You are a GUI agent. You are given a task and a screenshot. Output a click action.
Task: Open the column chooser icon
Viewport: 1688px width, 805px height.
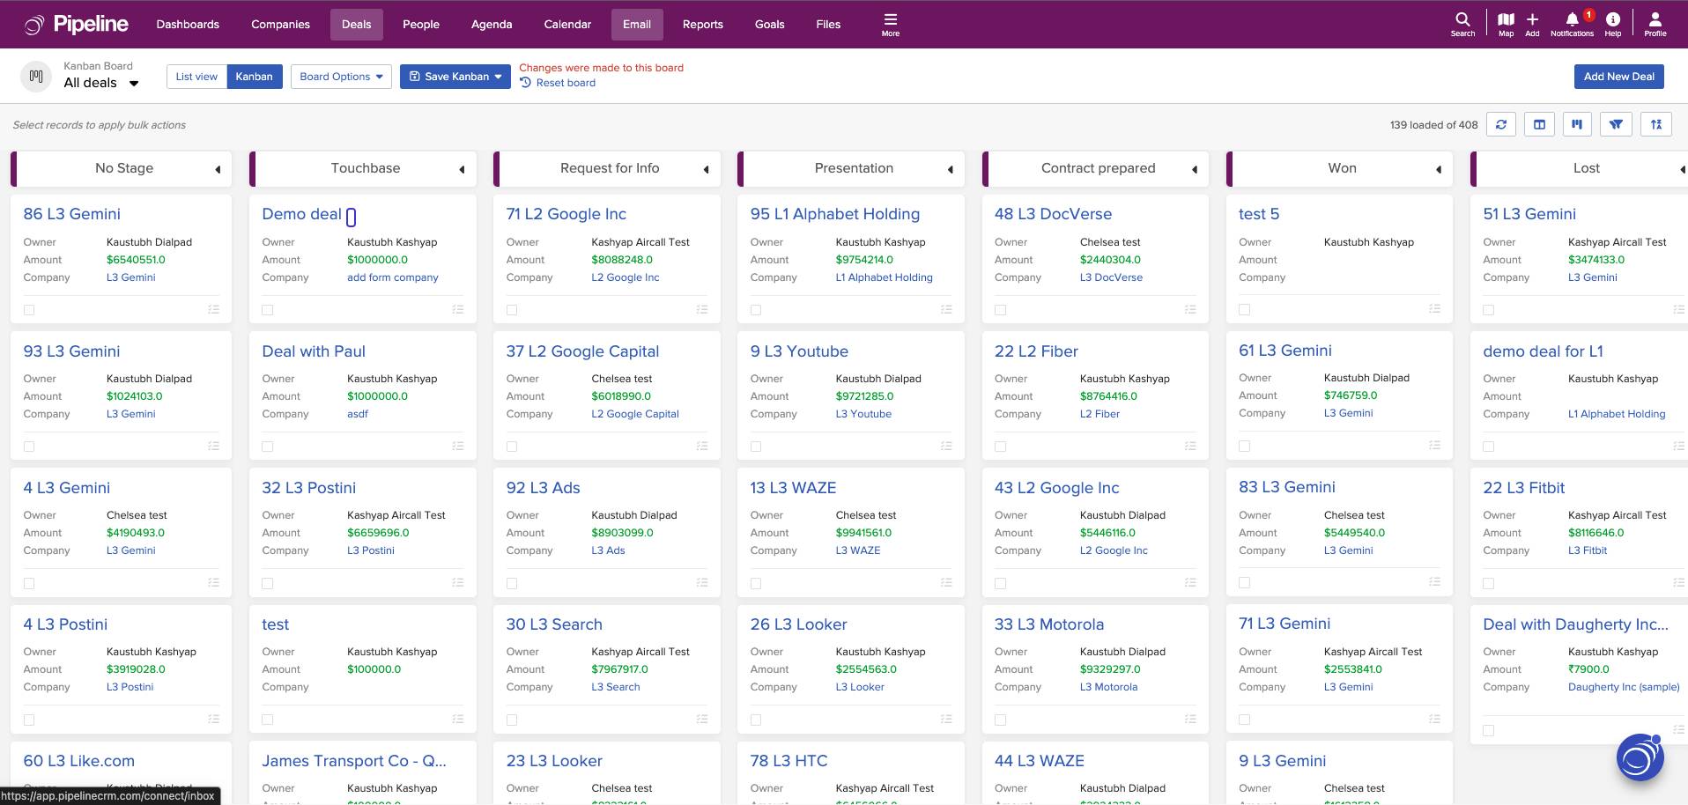[x=1539, y=124]
